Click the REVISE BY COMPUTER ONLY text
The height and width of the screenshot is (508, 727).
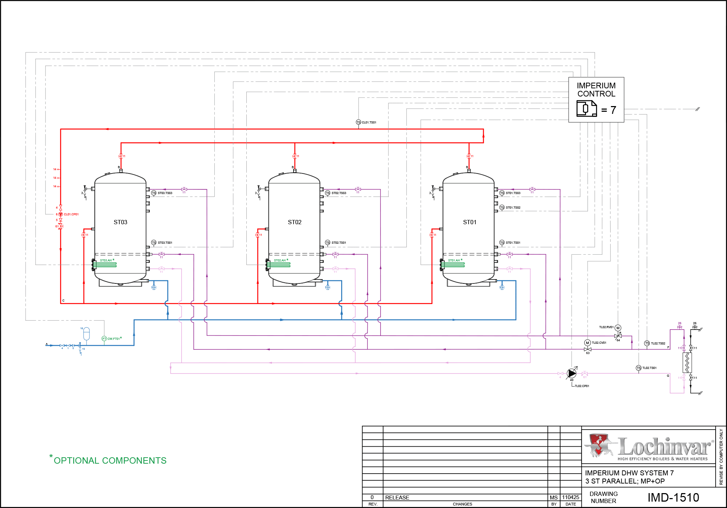721,457
